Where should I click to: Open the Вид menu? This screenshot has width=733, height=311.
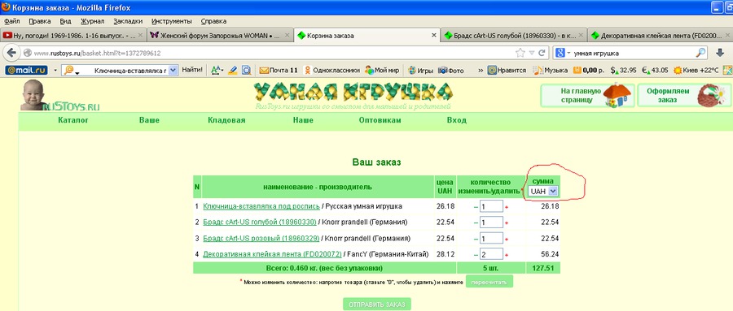click(x=65, y=21)
